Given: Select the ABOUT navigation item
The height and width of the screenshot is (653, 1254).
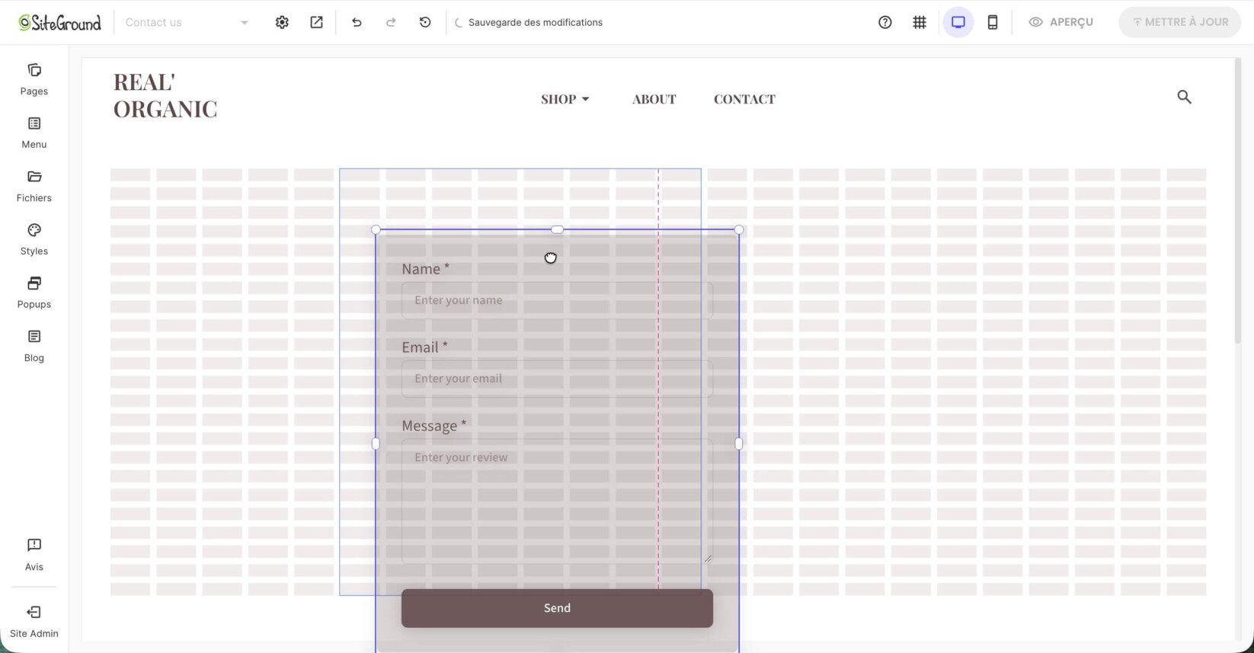Looking at the screenshot, I should (654, 99).
